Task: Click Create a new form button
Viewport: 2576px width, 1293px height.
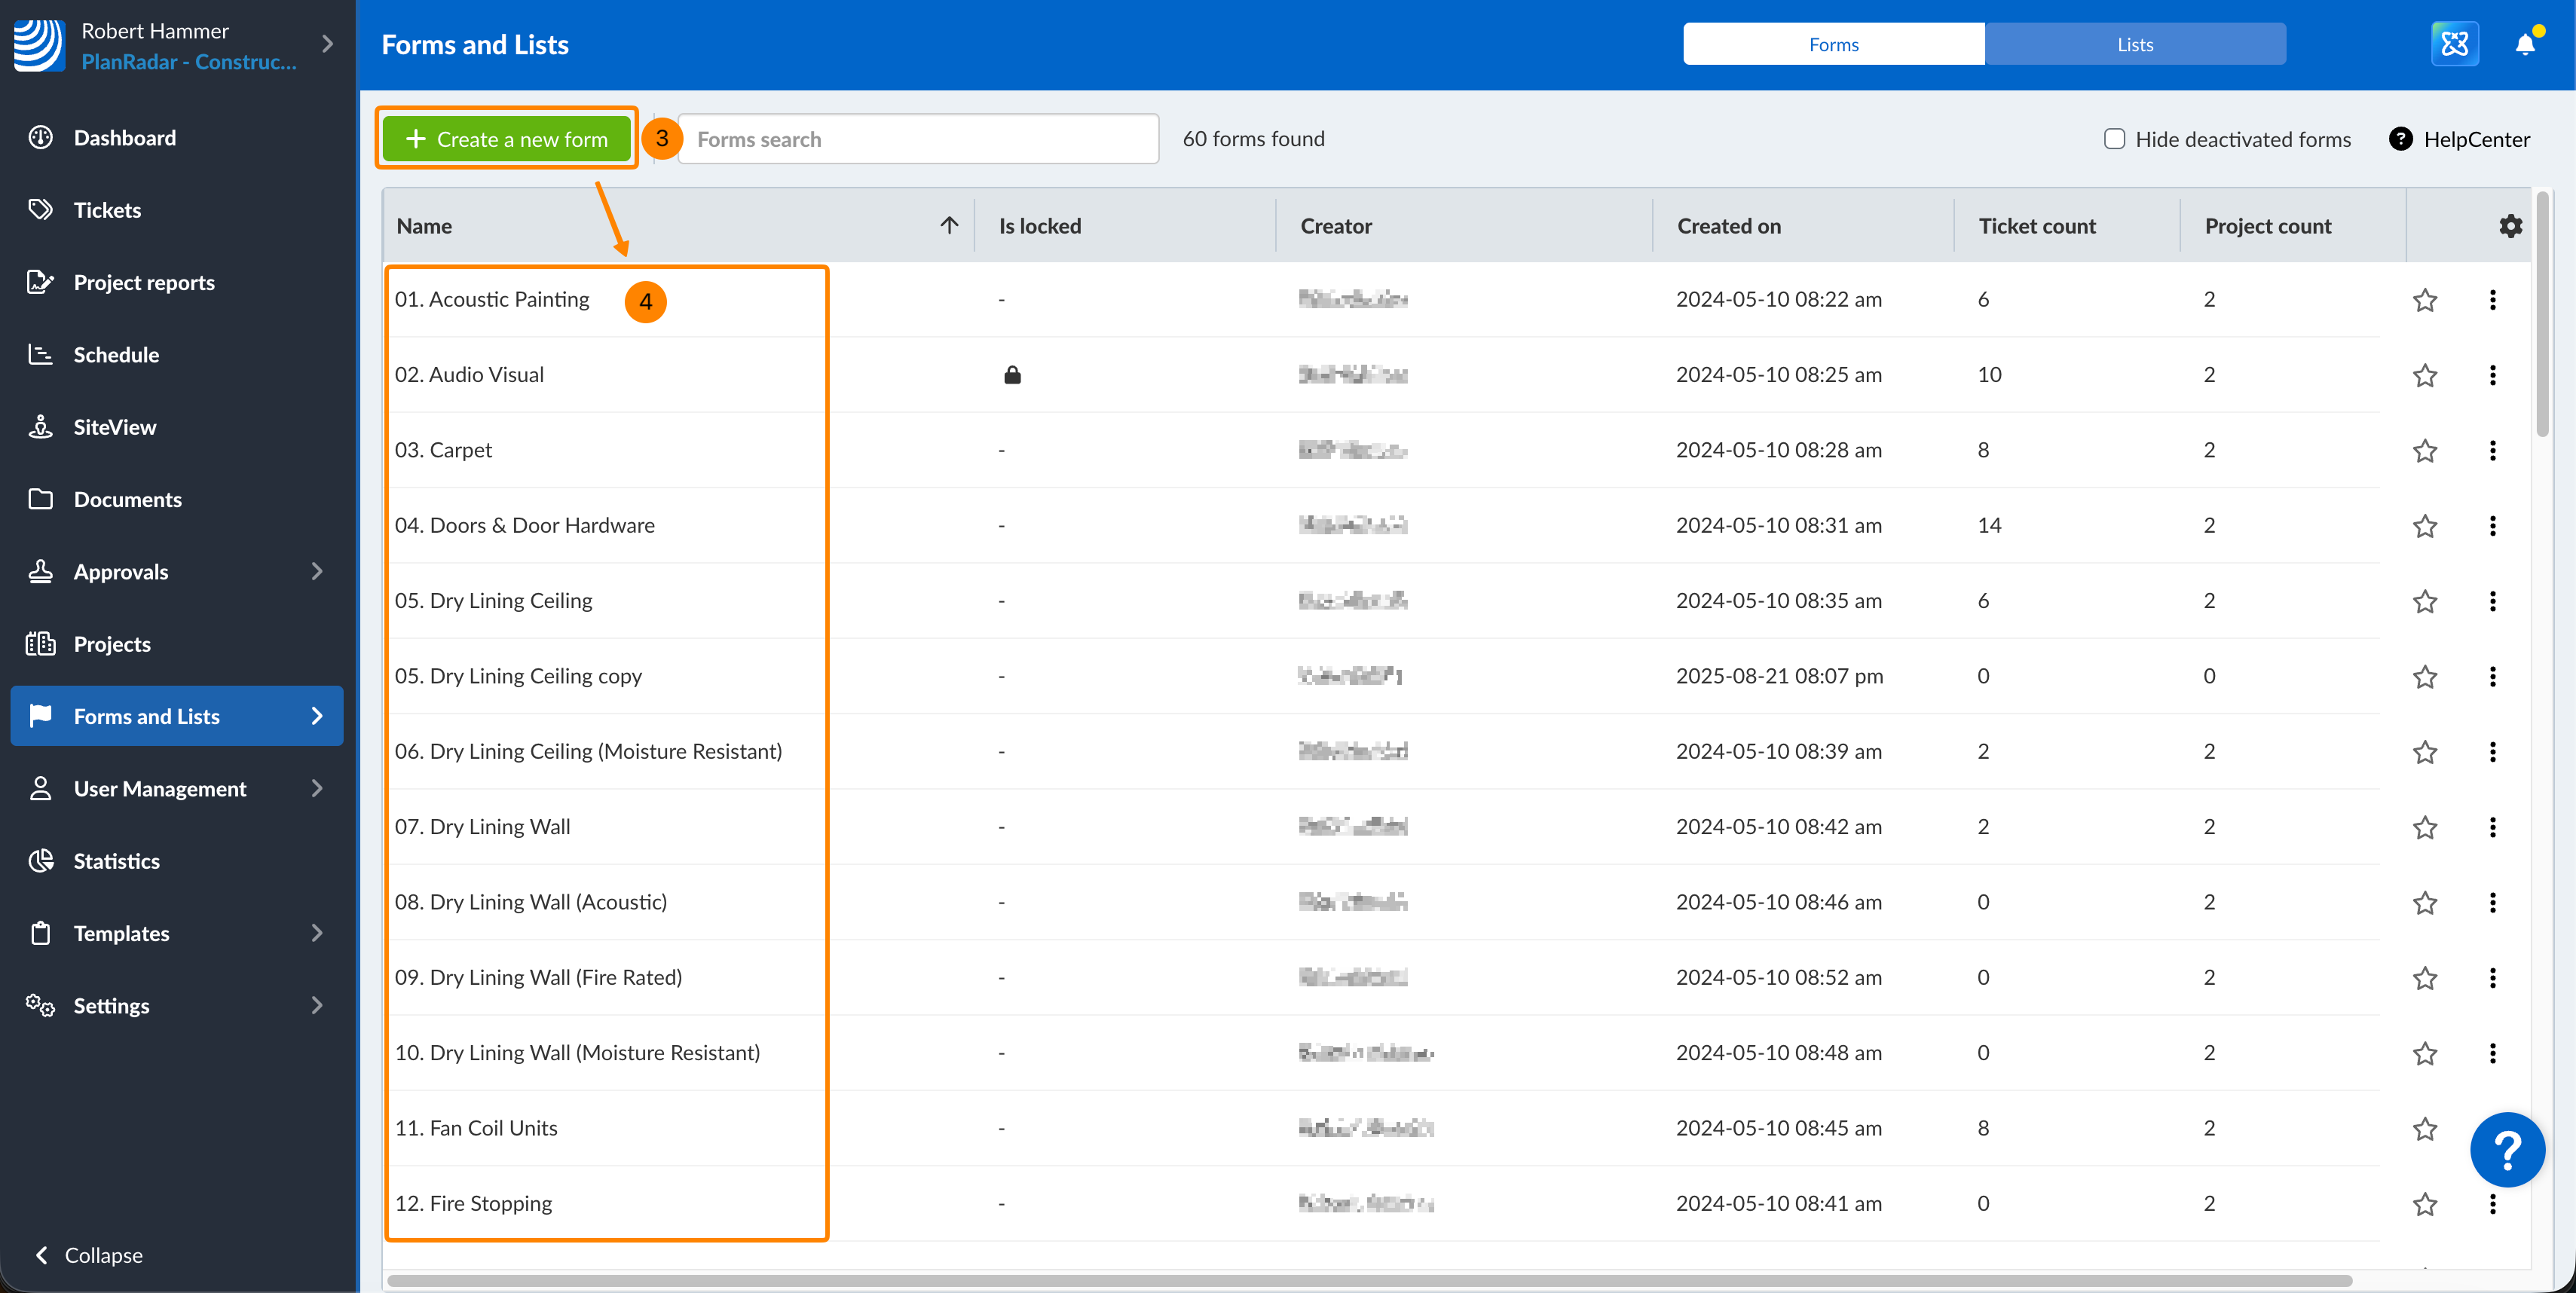Action: click(x=506, y=139)
